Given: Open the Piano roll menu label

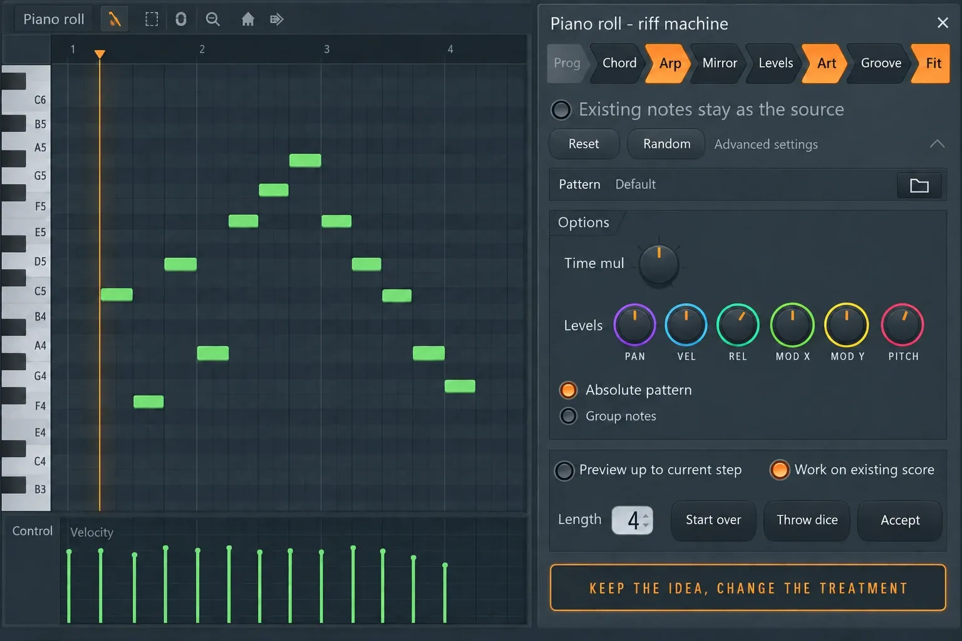Looking at the screenshot, I should coord(54,19).
